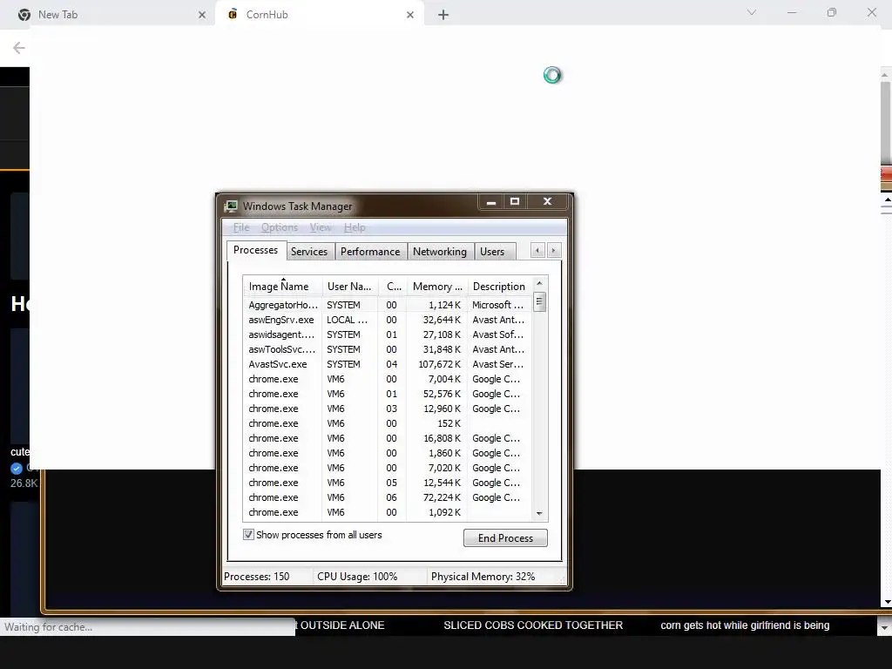Select chrome.exe using 1,860 K memory

tap(388, 453)
